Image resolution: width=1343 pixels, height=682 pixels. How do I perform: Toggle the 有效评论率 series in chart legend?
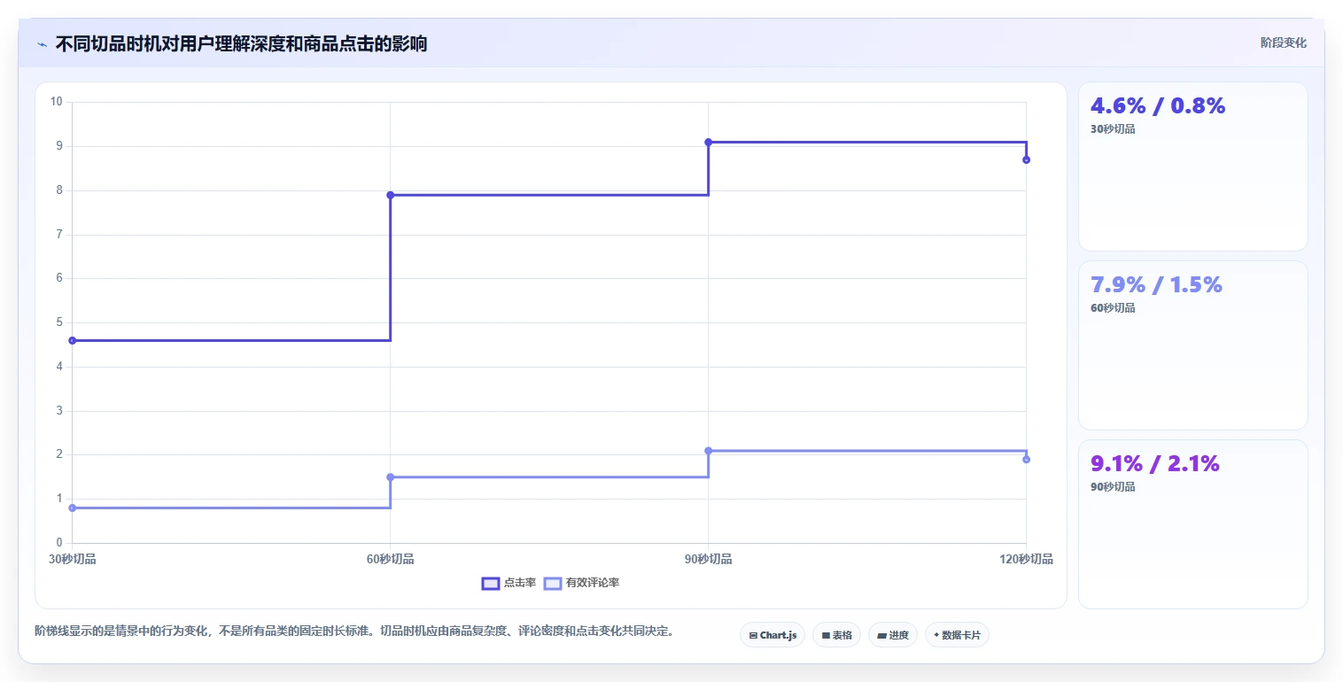click(581, 583)
